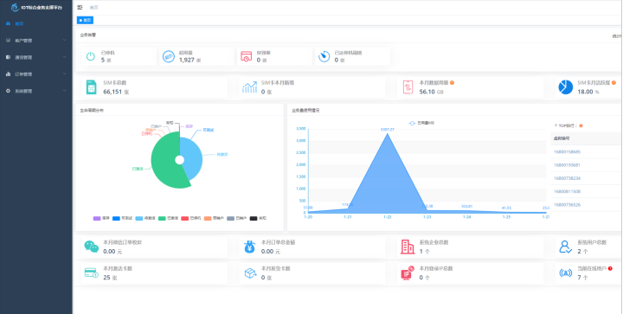The image size is (623, 314).
Task: Expand the 通信管理 sidebar chevron
Action: pyautogui.click(x=64, y=57)
